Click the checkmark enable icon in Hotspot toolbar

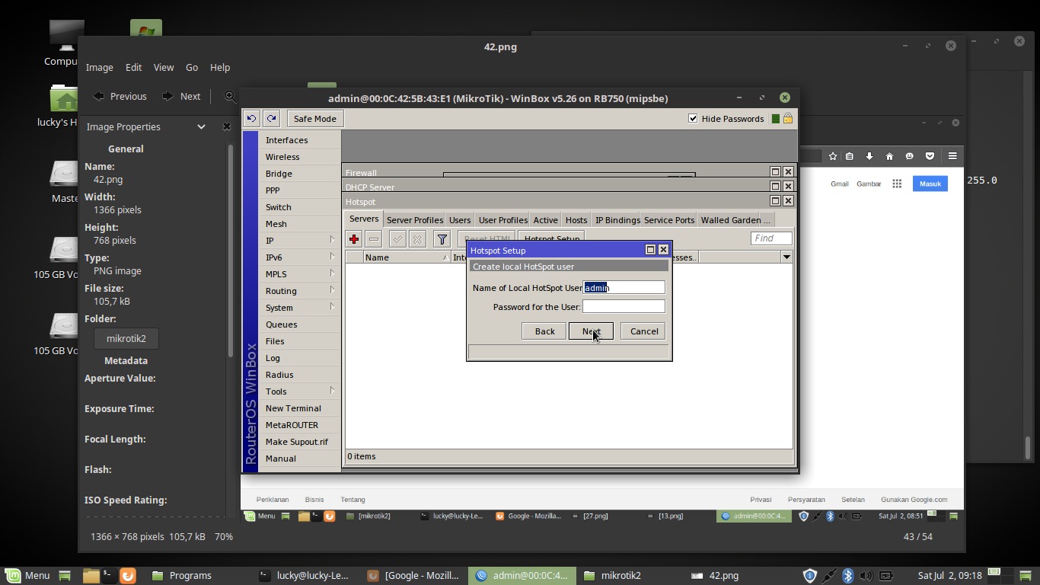coord(397,239)
